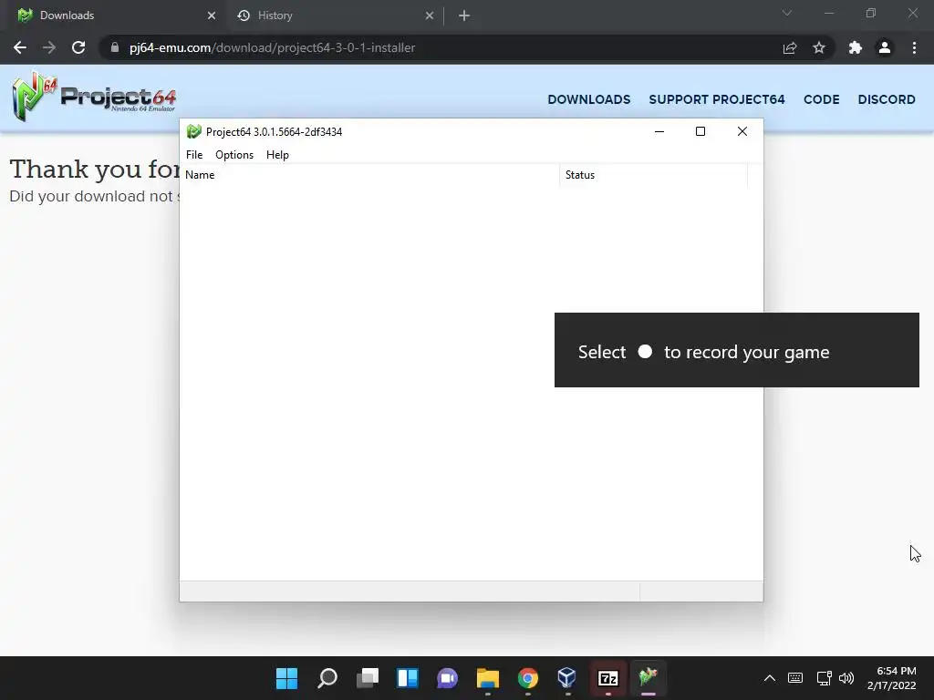The width and height of the screenshot is (934, 700).
Task: Open the volume control in the tray
Action: pyautogui.click(x=846, y=678)
